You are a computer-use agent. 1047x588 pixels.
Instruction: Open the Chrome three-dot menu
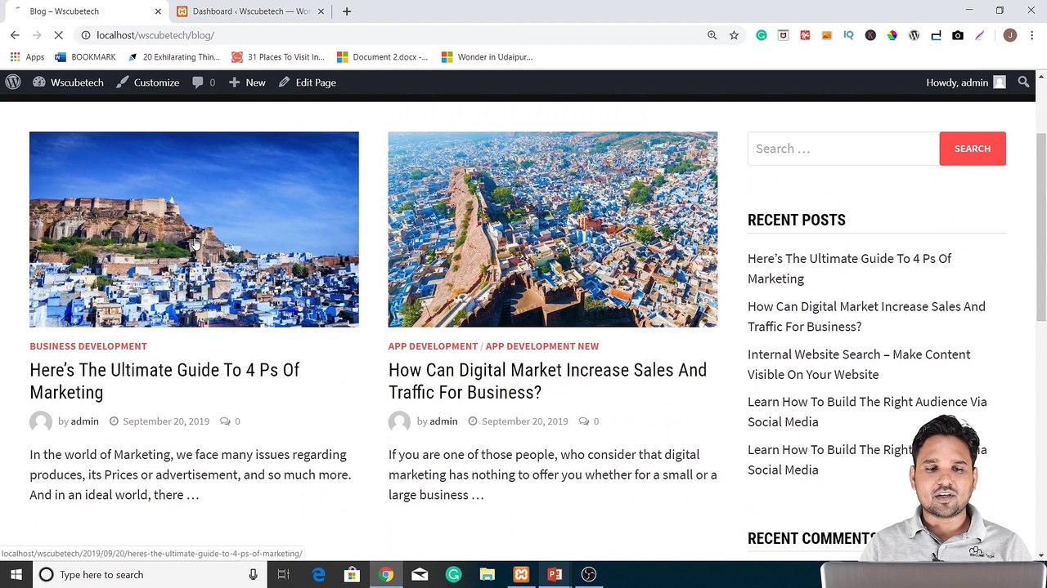click(x=1032, y=35)
